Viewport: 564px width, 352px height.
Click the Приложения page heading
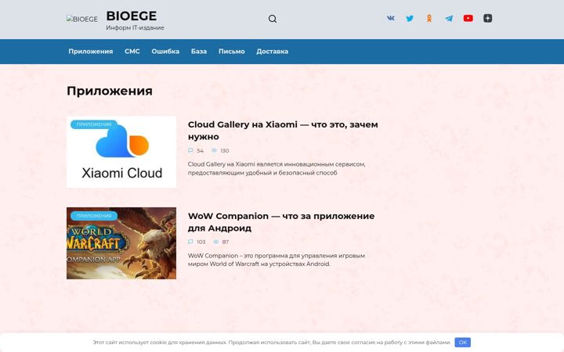click(110, 91)
